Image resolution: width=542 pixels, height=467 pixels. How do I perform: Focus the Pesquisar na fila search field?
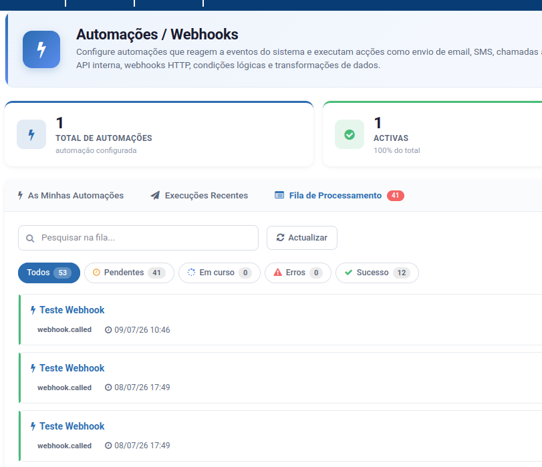click(x=138, y=238)
